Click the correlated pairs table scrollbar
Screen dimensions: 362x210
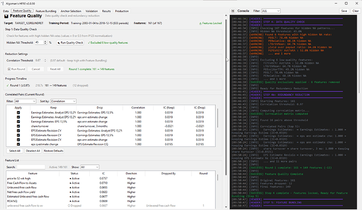pyautogui.click(x=218, y=117)
